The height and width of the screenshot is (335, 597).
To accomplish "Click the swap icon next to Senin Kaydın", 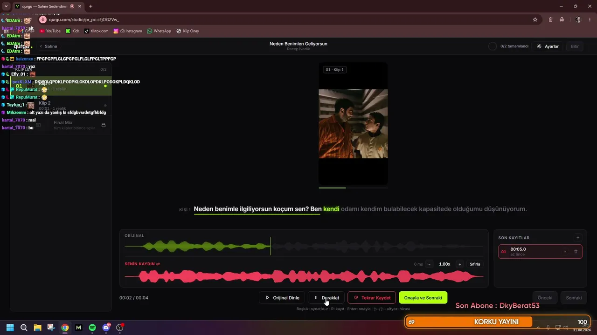I will (x=158, y=264).
